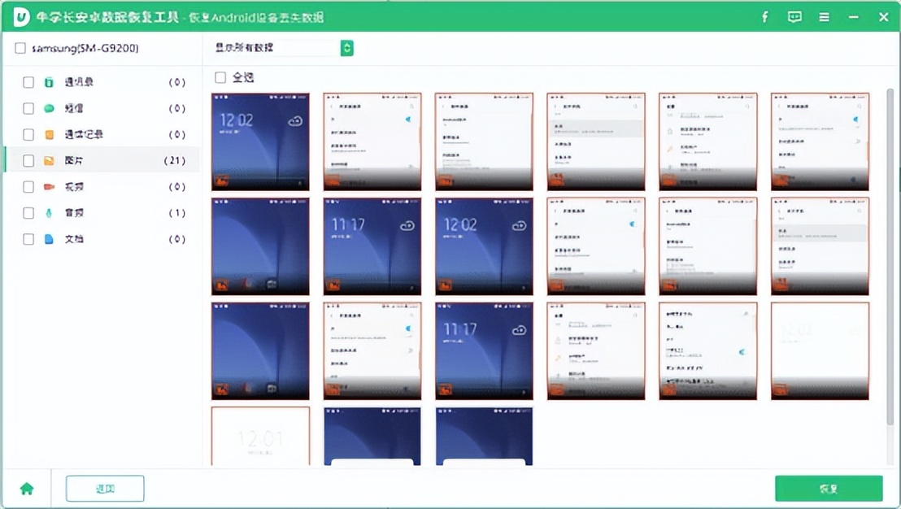Click the green messages (短信) icon
Screen dimensions: 901x509
(49, 108)
